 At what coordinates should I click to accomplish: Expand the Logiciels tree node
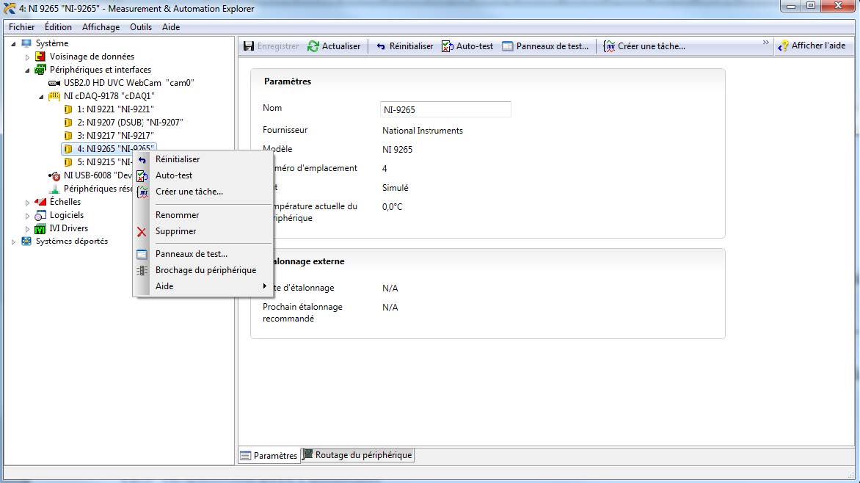point(27,216)
